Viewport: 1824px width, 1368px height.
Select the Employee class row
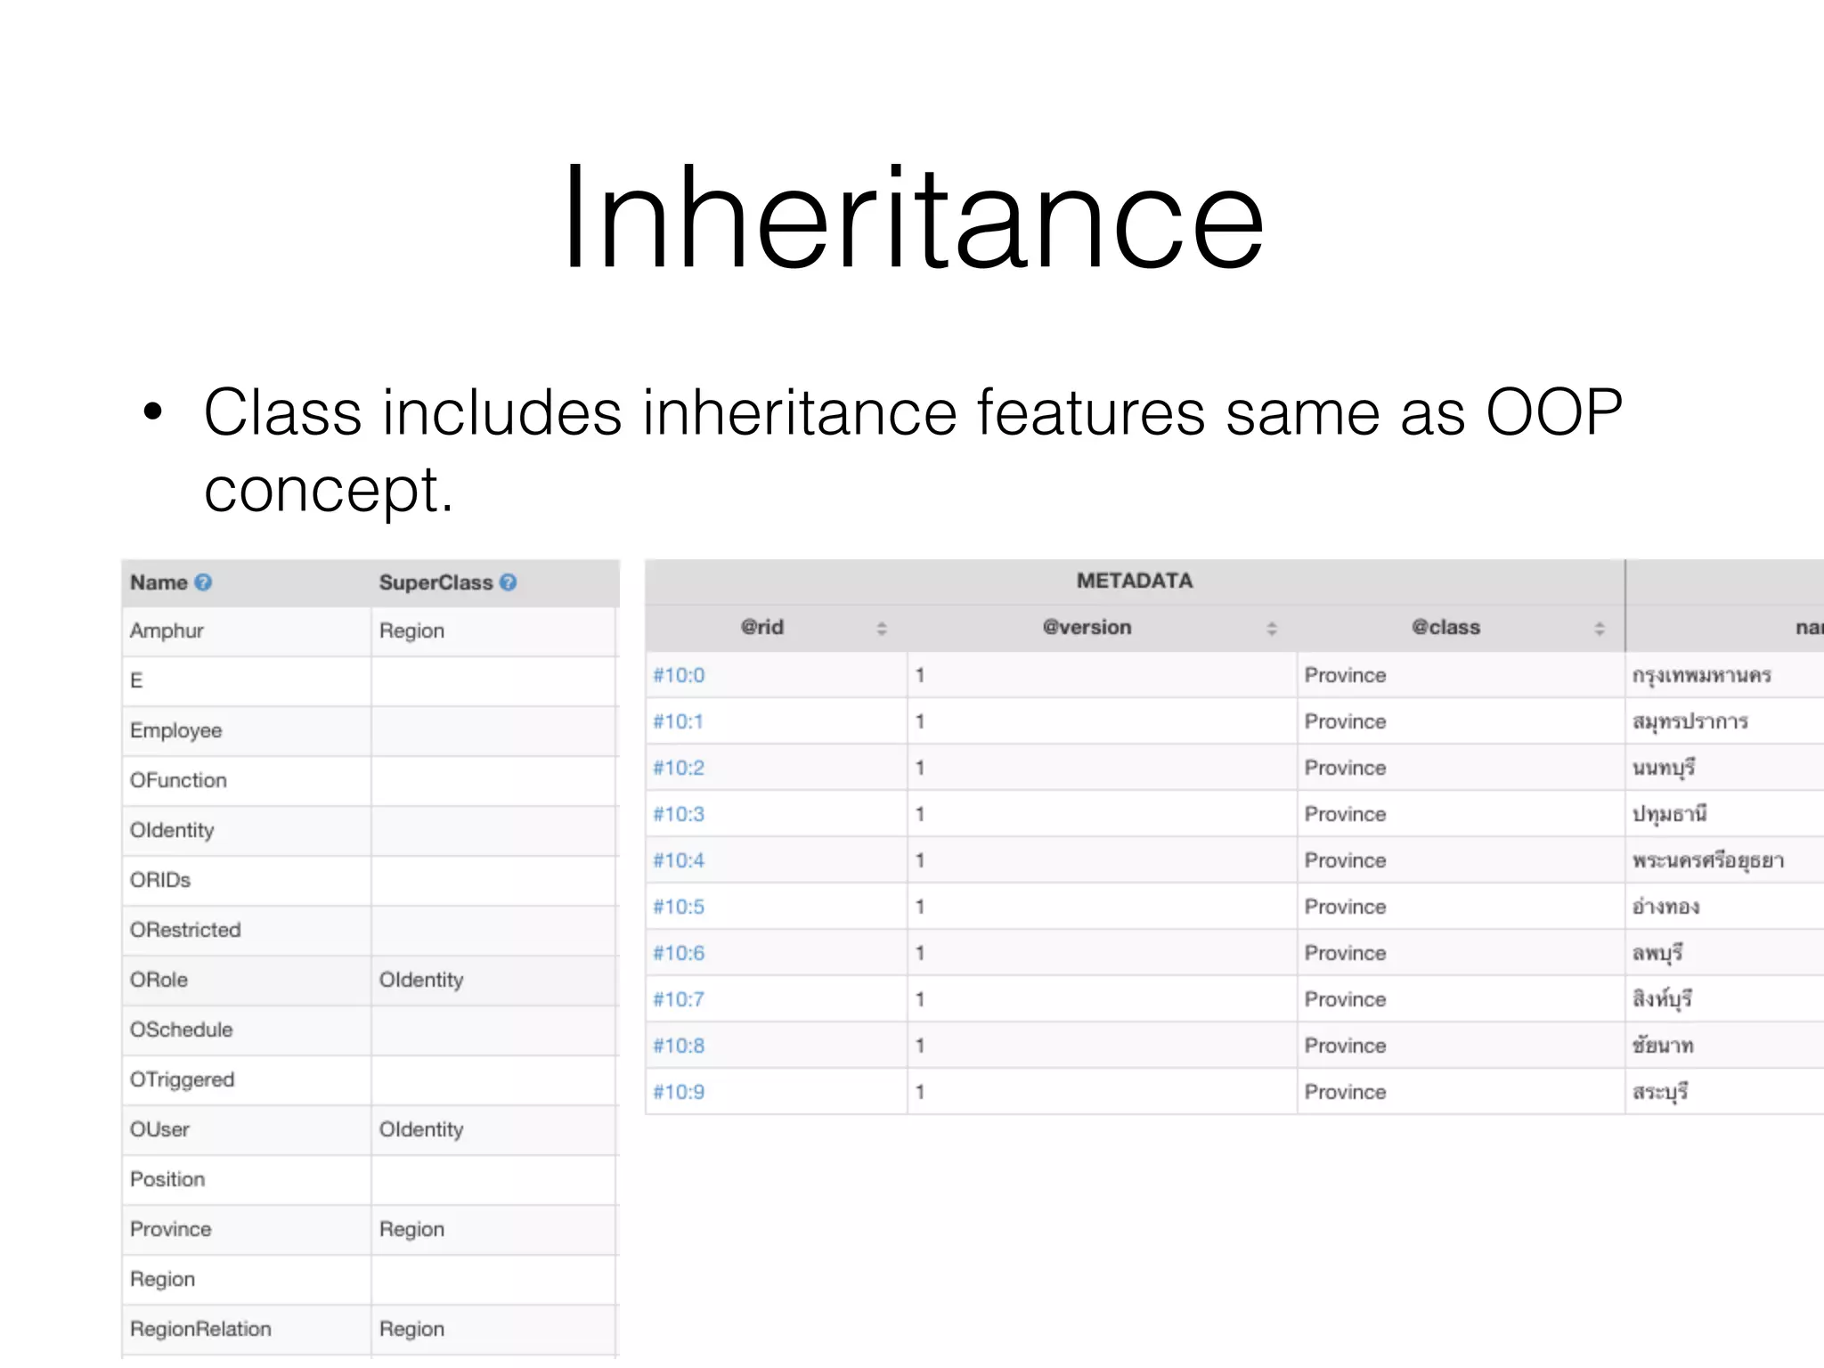click(x=176, y=730)
